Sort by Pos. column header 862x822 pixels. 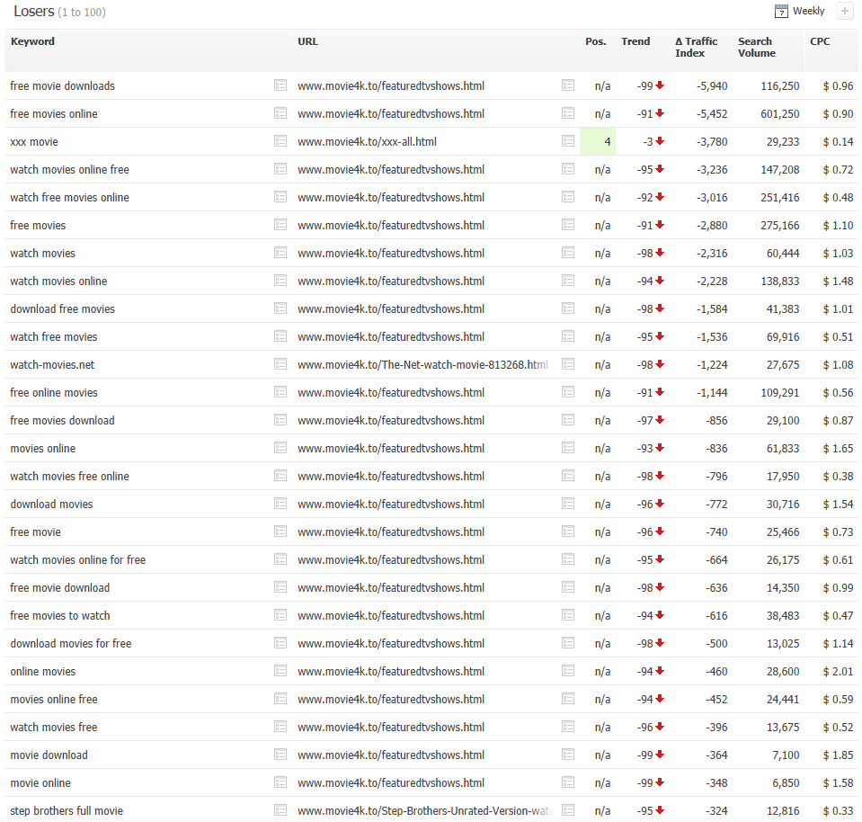596,41
